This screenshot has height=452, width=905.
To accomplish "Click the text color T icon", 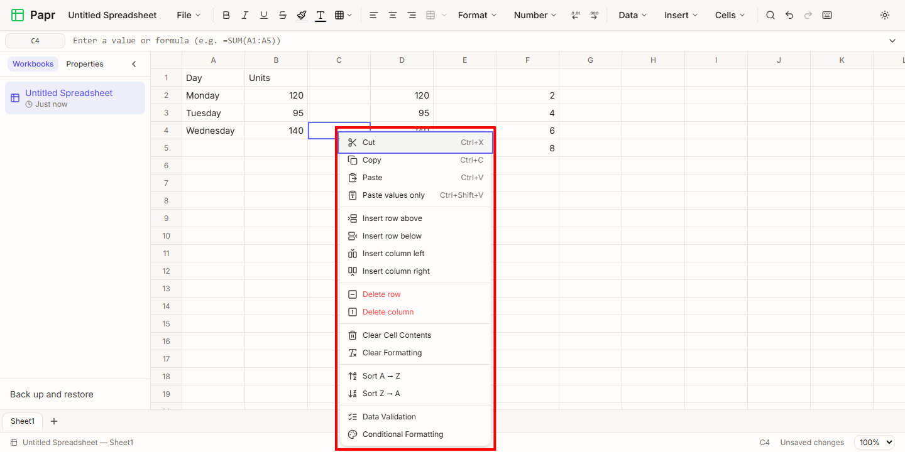I will click(x=321, y=15).
